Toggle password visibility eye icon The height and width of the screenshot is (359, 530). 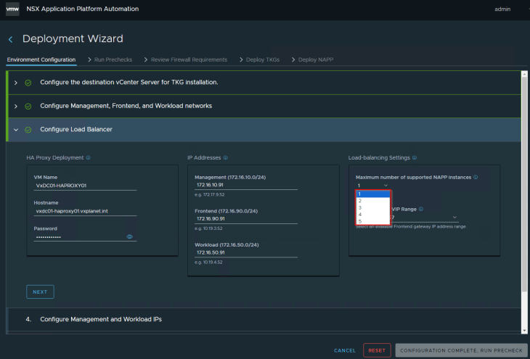(x=129, y=236)
